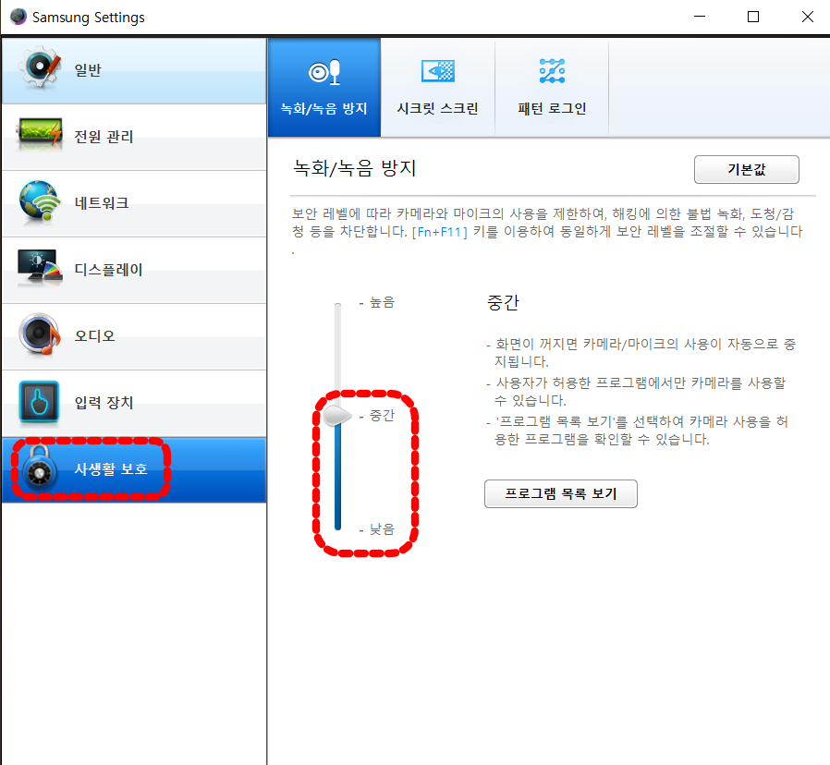Viewport: 830px width, 765px height.
Task: Select 사생활 보호 in the sidebar
Action: [x=134, y=469]
